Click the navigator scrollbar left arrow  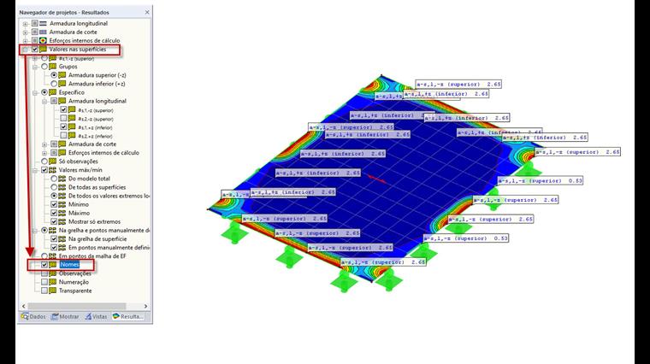[x=24, y=306]
